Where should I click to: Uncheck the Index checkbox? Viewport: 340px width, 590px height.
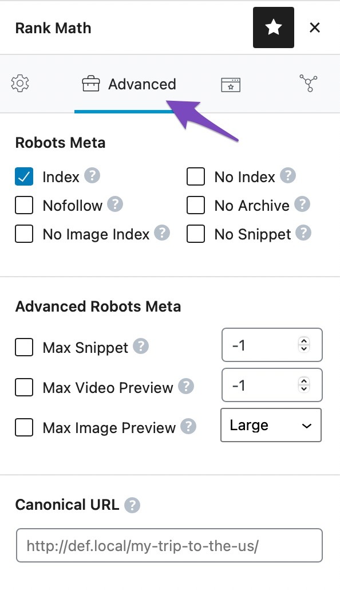click(x=23, y=176)
